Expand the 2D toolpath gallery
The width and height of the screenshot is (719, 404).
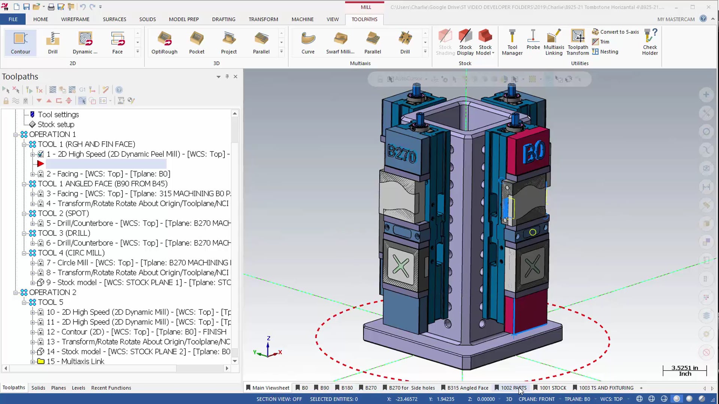(137, 52)
